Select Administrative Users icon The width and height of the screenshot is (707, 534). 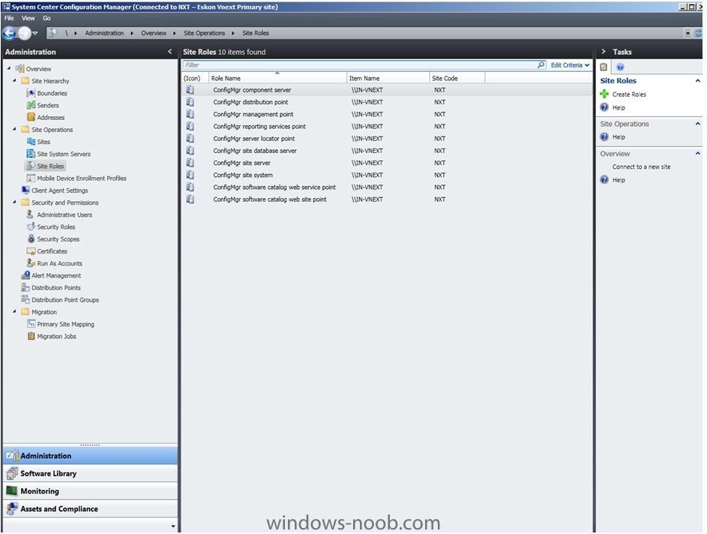point(31,214)
